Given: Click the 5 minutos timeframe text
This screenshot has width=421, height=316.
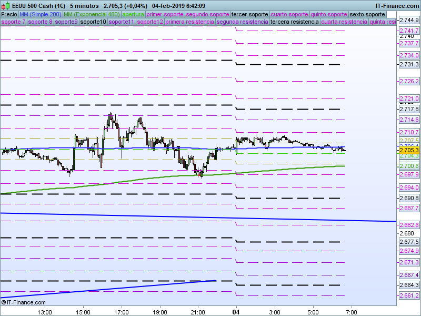Looking at the screenshot, I should [x=84, y=6].
